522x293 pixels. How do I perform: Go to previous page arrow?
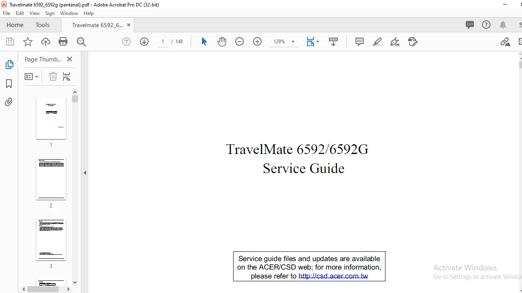pos(126,42)
